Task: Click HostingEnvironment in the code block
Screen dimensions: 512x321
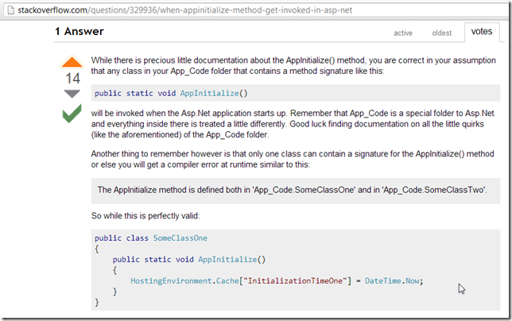Action: click(172, 281)
